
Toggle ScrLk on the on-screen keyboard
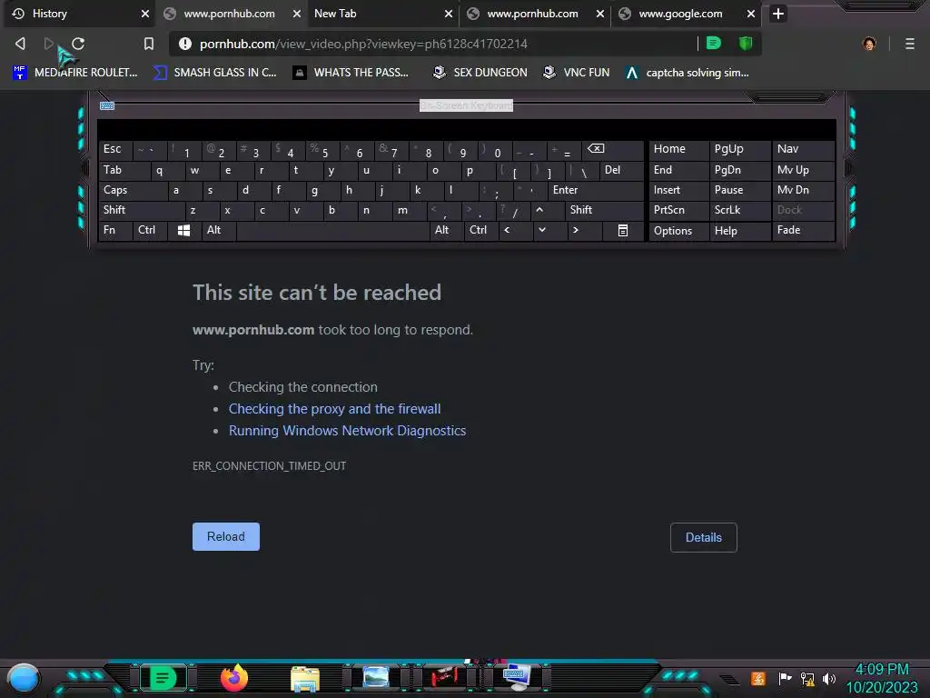coord(739,210)
